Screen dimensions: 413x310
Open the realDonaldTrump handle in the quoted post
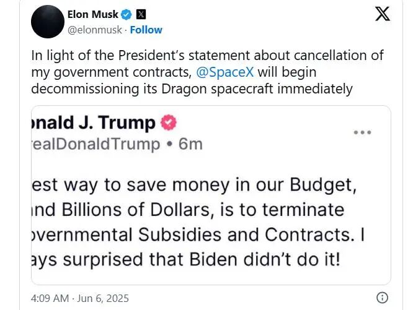pyautogui.click(x=96, y=144)
